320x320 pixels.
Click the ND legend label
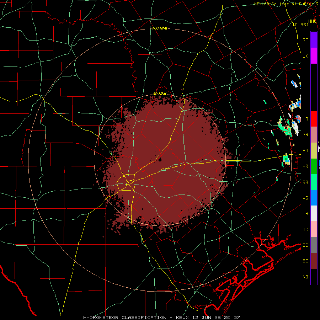pos(305,277)
